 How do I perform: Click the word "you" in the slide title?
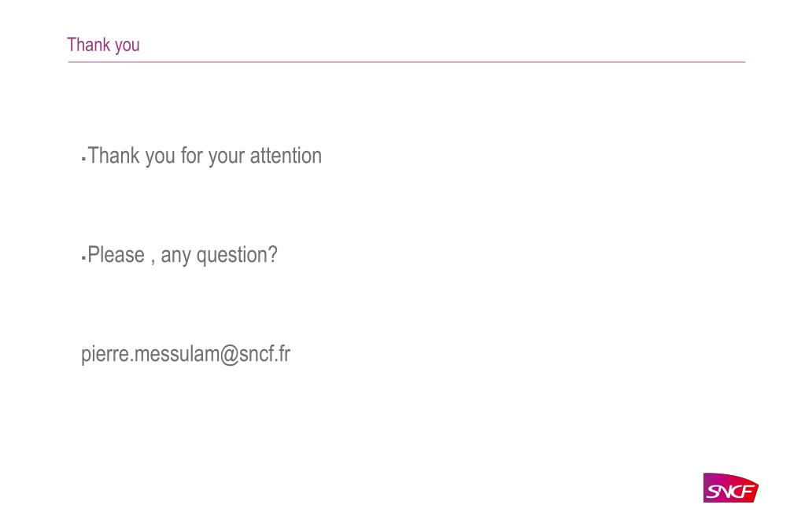pyautogui.click(x=127, y=46)
